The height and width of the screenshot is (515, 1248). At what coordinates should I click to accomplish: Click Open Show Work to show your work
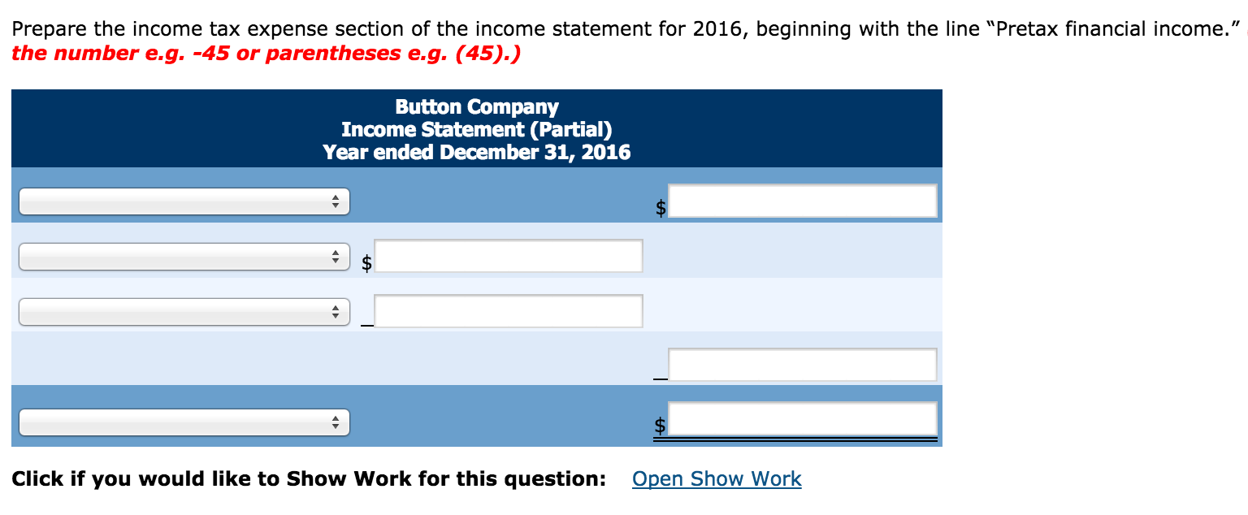[x=716, y=478]
